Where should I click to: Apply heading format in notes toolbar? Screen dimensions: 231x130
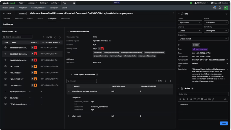pos(180,99)
